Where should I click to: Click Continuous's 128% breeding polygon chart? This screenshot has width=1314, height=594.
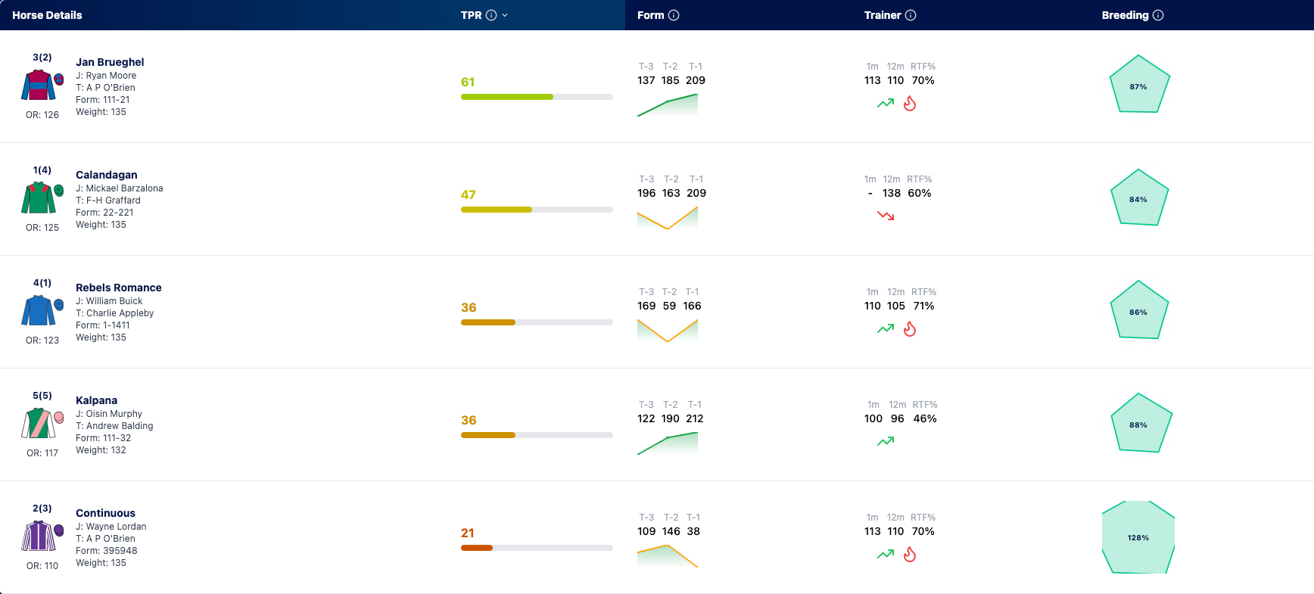(1138, 537)
